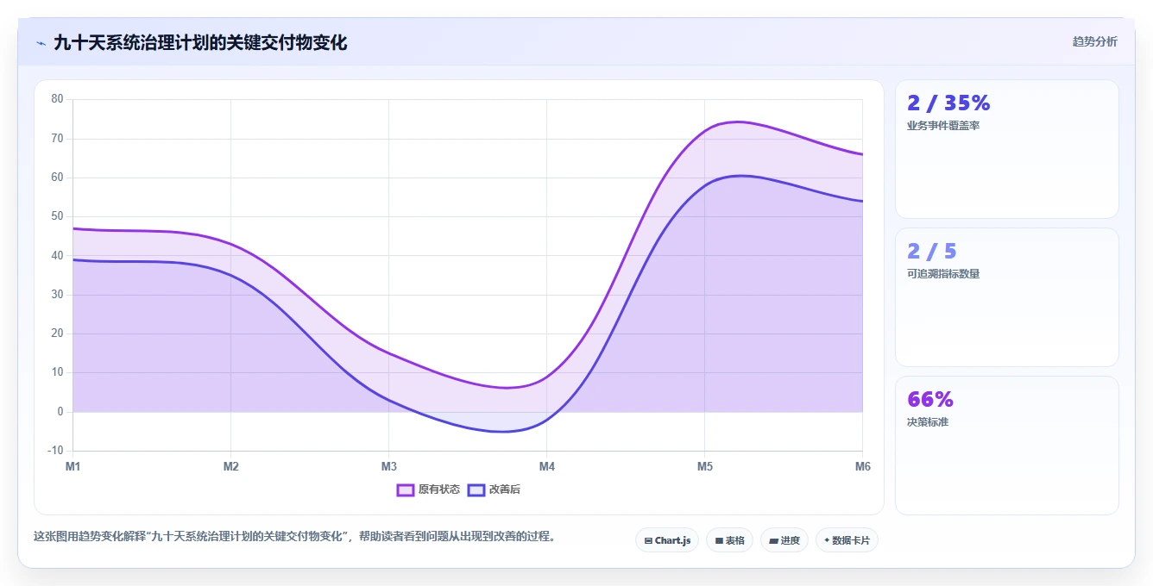Click the 50 y-axis tick label

(x=58, y=216)
